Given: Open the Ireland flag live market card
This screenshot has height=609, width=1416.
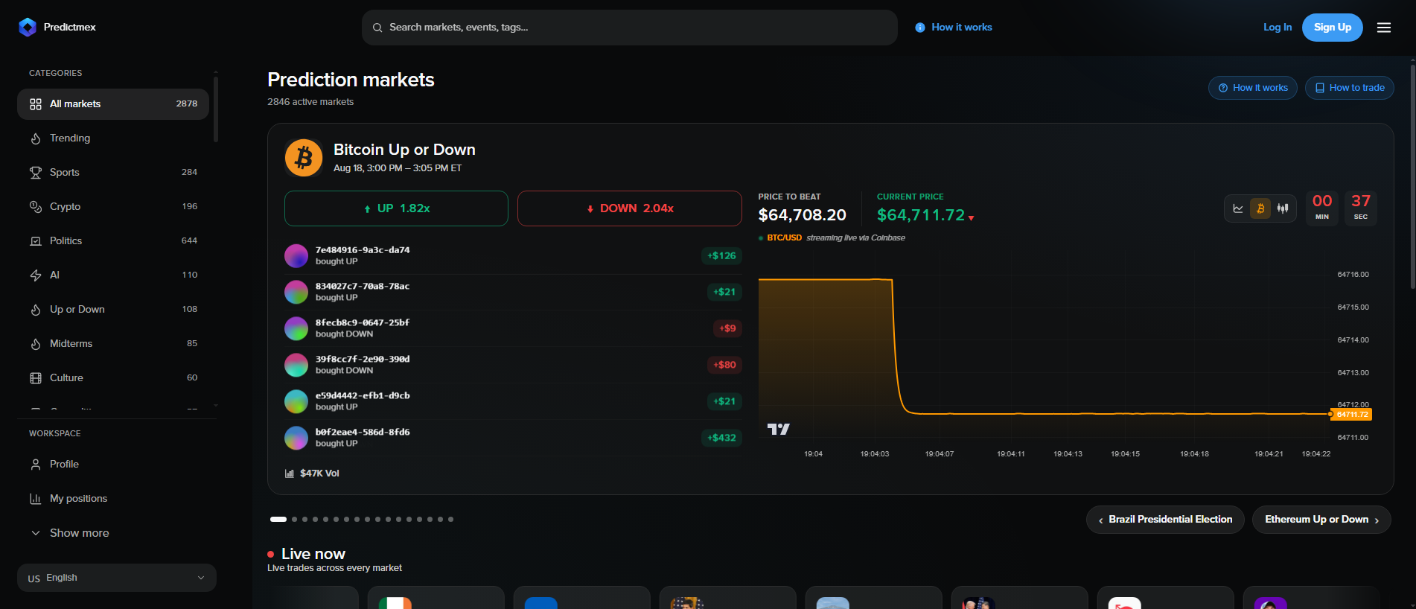Looking at the screenshot, I should [436, 598].
